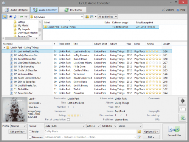Open the AAC LC codec dropdown
This screenshot has height=142, width=189.
[x=93, y=126]
